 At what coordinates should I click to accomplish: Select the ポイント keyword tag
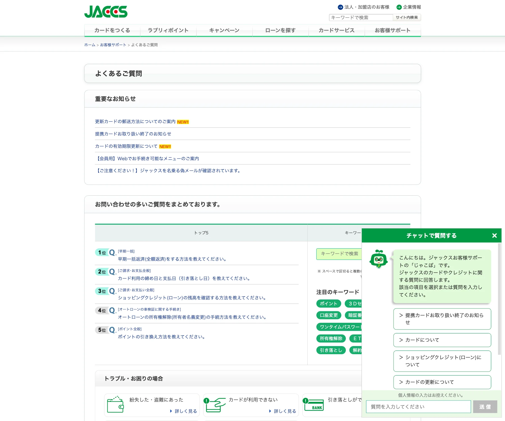(x=328, y=303)
